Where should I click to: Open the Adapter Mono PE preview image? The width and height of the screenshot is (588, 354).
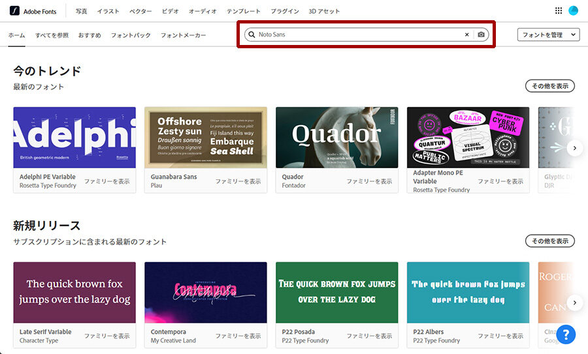468,138
